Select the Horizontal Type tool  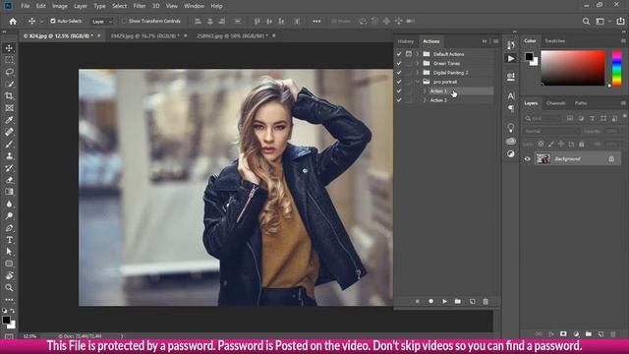coord(9,240)
